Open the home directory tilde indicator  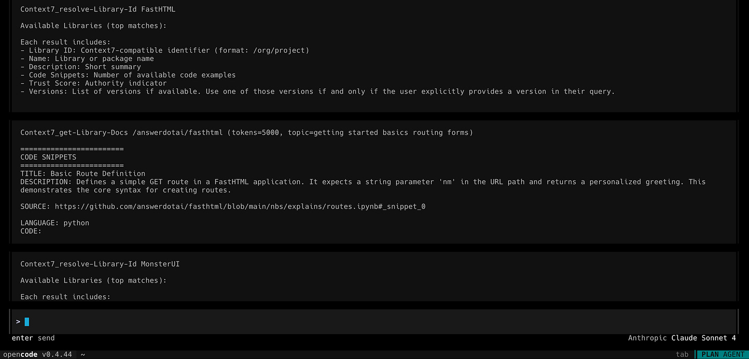tap(83, 354)
